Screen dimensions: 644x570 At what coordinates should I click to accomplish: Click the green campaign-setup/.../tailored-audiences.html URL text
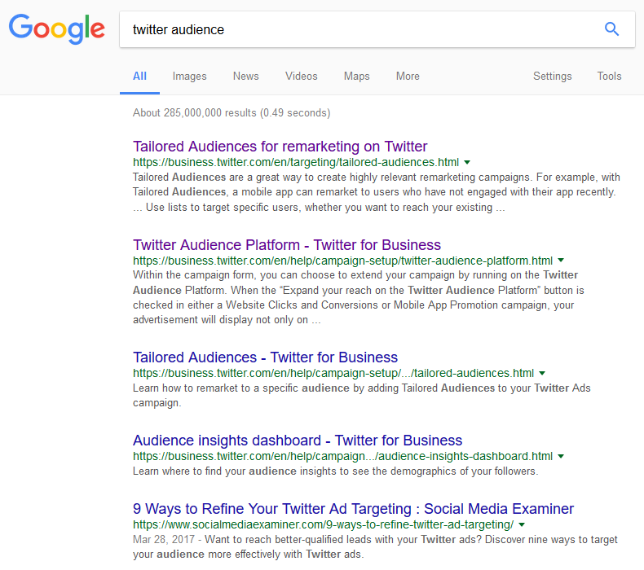[x=333, y=373]
